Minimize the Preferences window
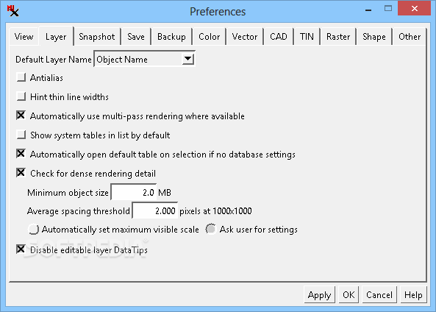436x312 pixels. coord(368,10)
